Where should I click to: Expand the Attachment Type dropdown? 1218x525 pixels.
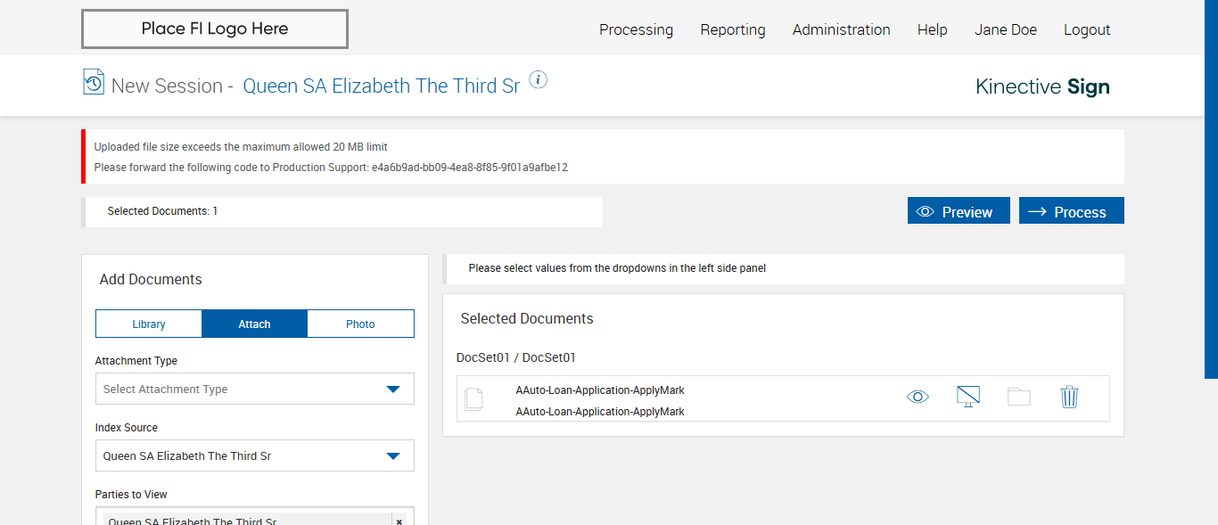click(x=392, y=389)
